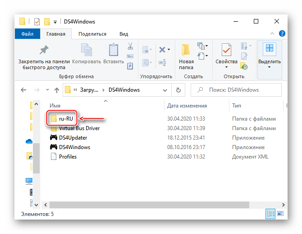Click the Документ XML type cell
Image resolution: width=302 pixels, height=234 pixels.
pos(250,157)
